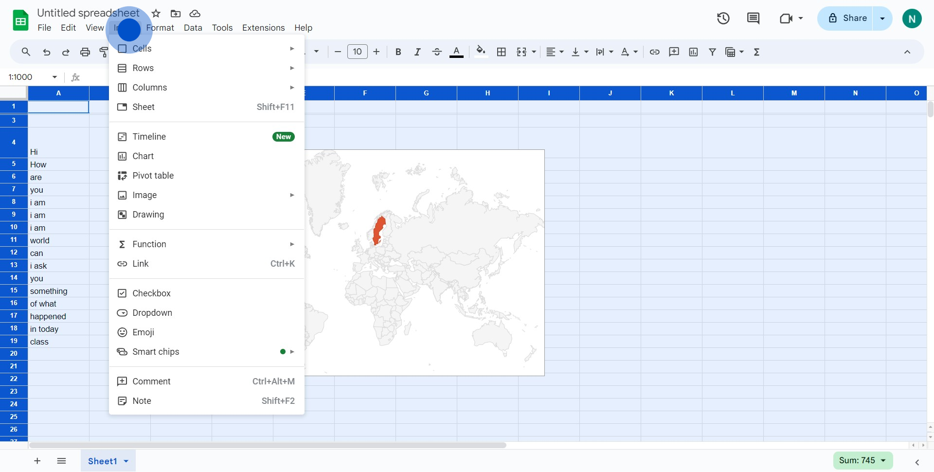
Task: Choose Checkbox in the Insert menu
Action: [151, 293]
